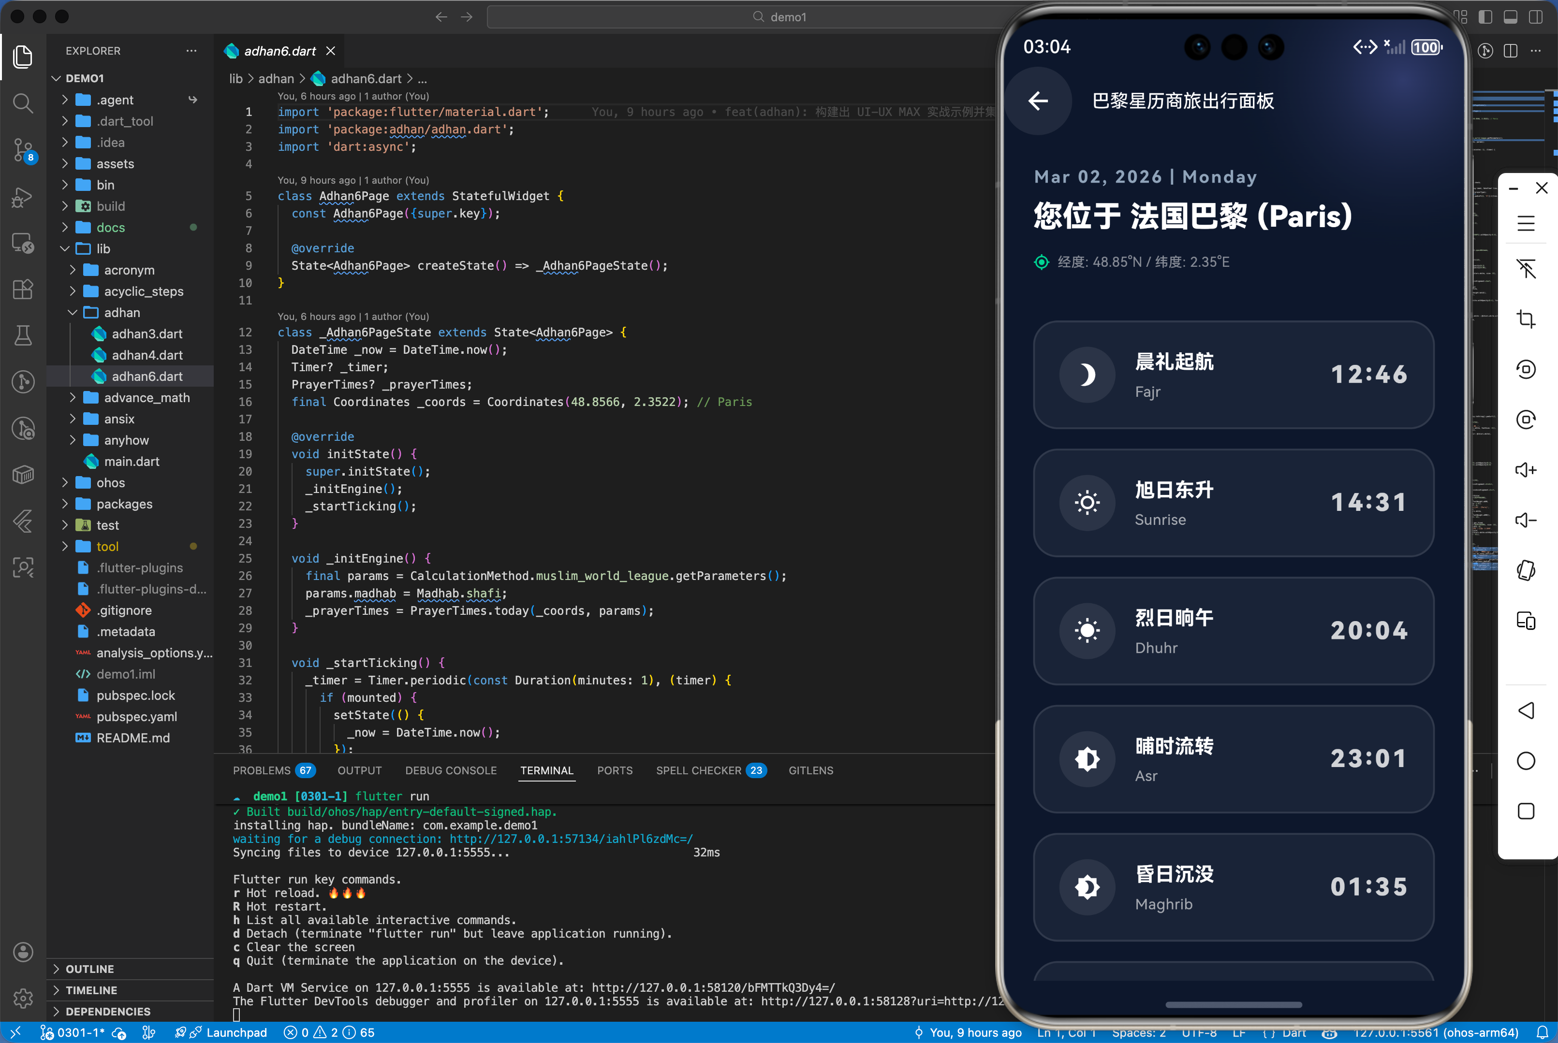Open the Testing flask view

(x=23, y=335)
